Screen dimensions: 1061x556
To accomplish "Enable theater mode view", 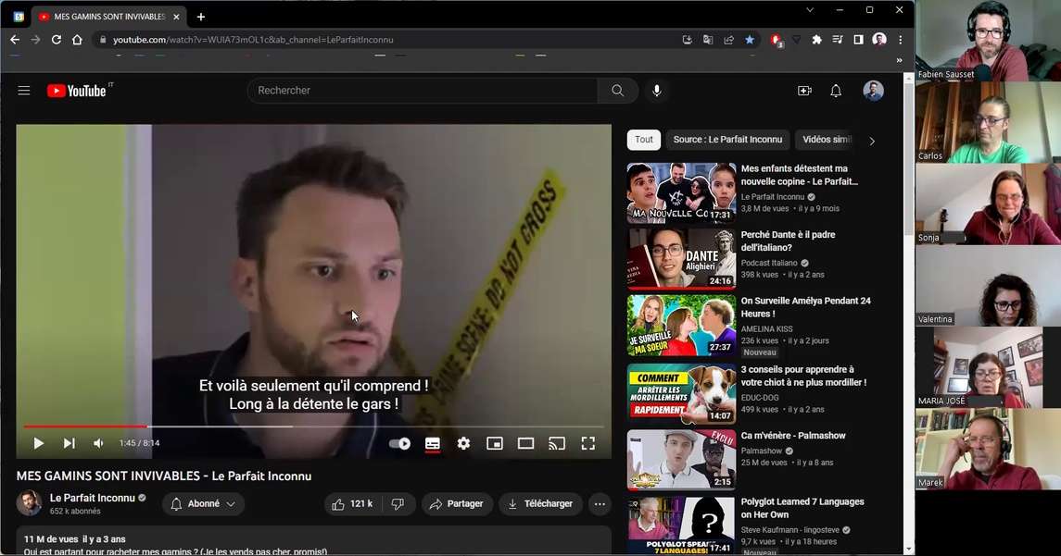I will 525,443.
